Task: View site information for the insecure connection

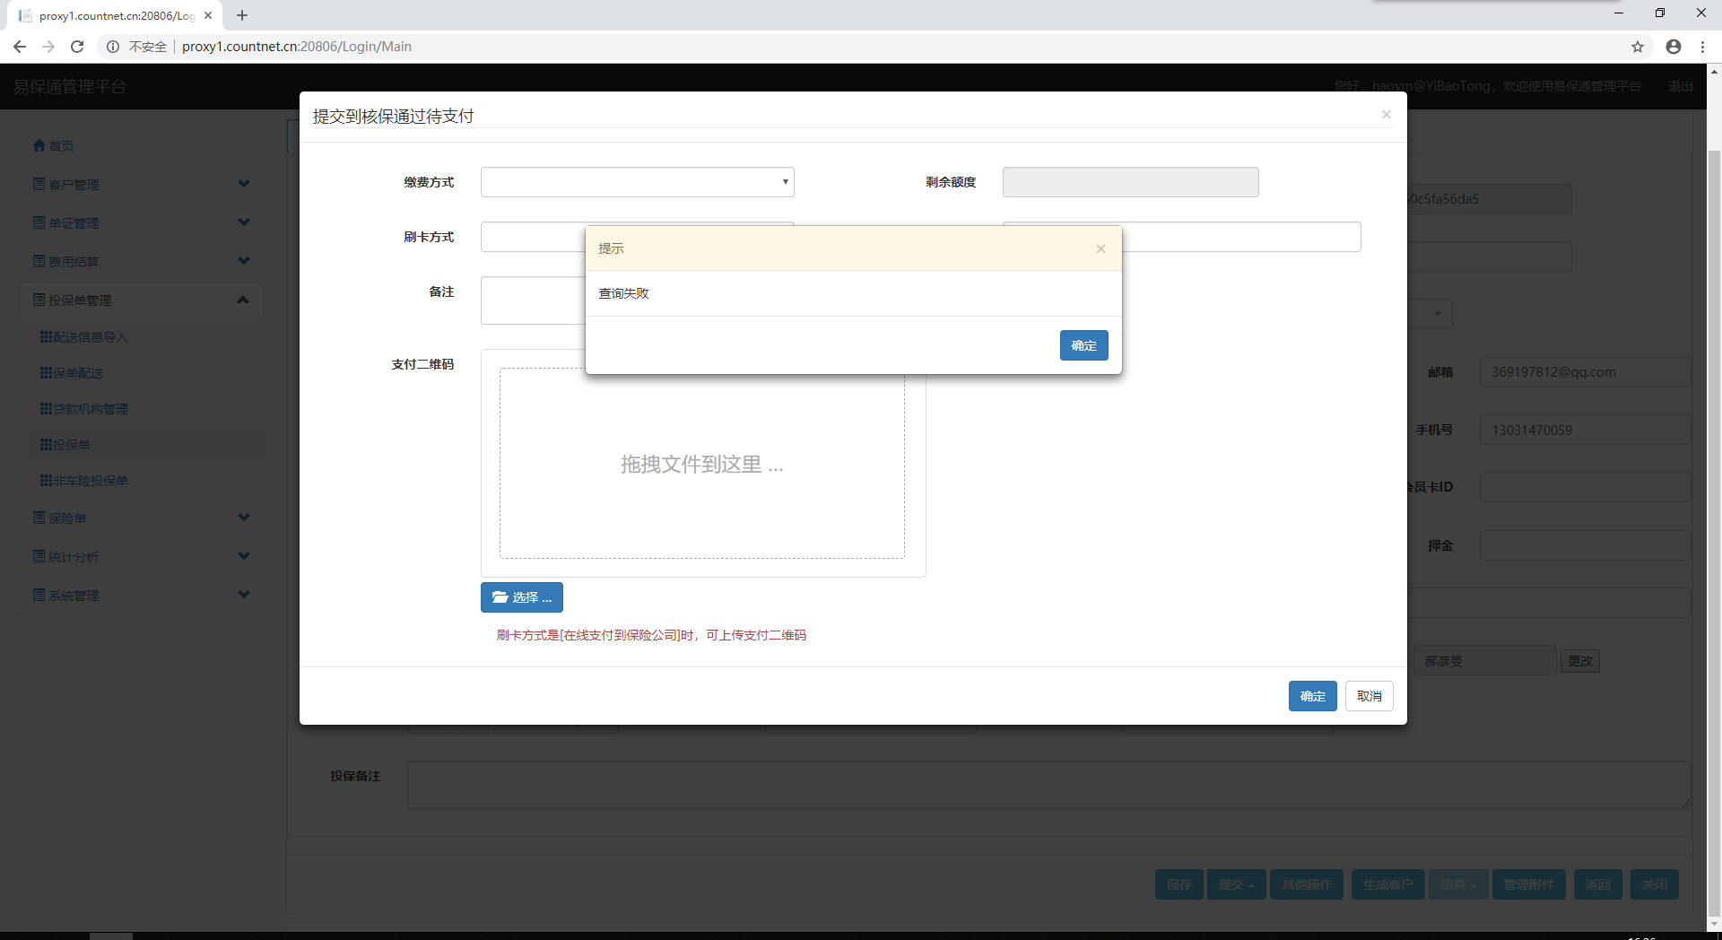Action: click(113, 47)
